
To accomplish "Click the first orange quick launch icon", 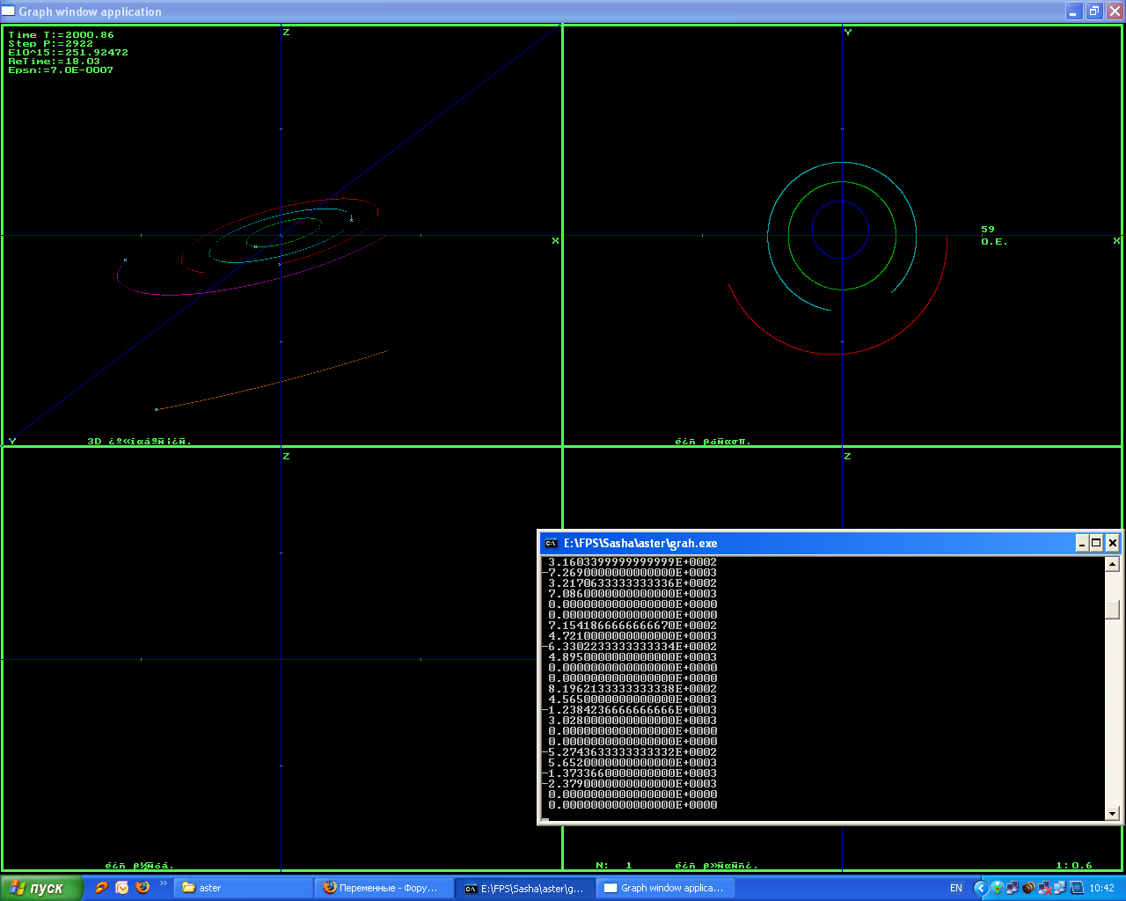I will (102, 888).
